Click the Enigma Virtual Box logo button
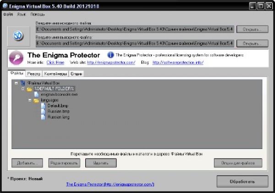This screenshot has width=275, height=193. 18,36
